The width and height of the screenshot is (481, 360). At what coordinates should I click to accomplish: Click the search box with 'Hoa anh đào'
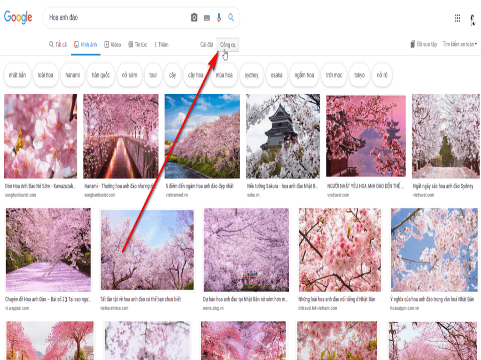point(117,18)
